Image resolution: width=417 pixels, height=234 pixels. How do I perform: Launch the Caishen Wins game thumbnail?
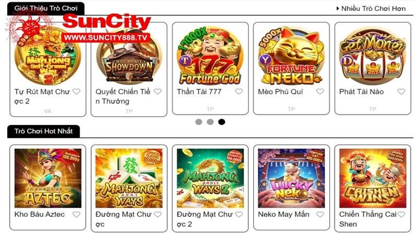[373, 178]
